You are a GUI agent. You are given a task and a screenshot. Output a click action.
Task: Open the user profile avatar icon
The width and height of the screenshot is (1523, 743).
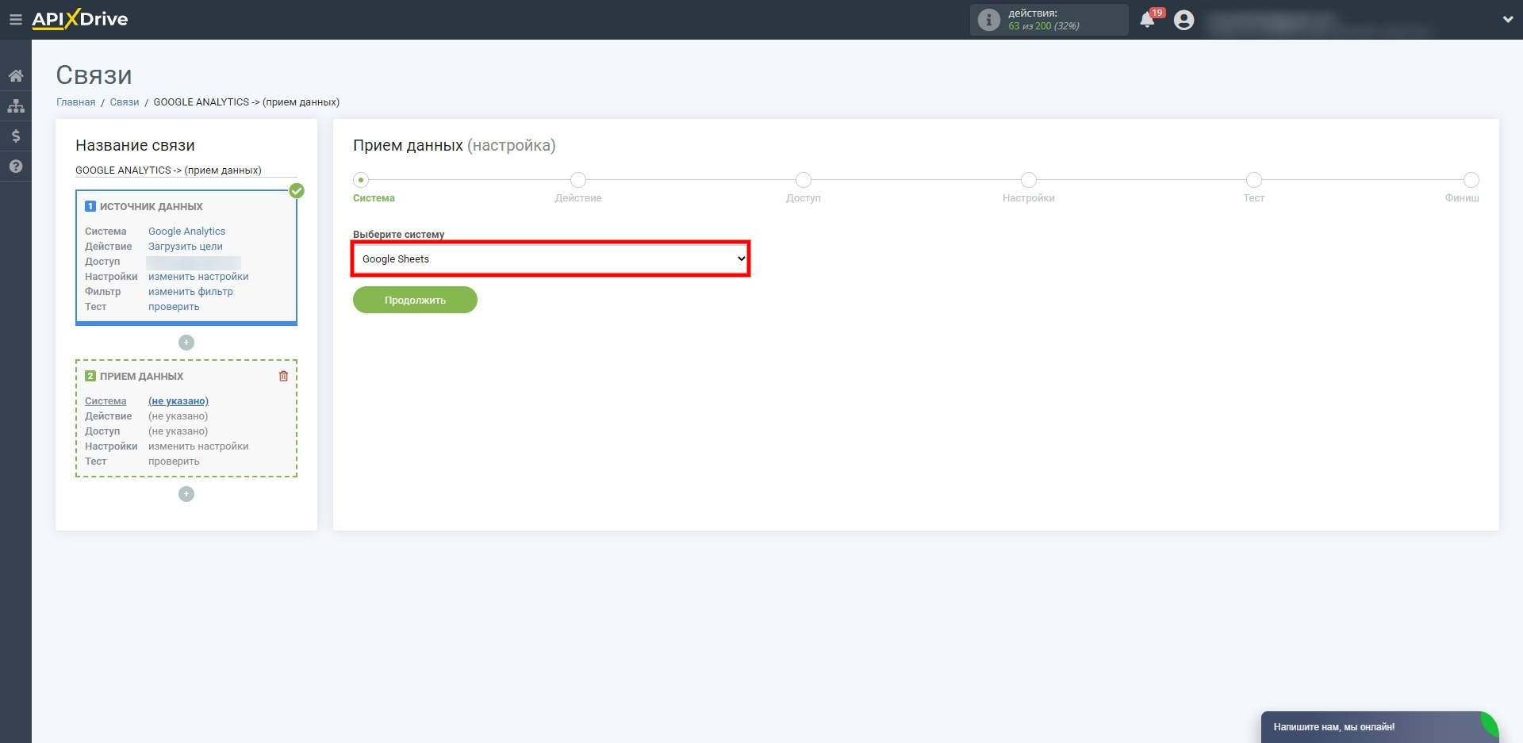point(1183,20)
